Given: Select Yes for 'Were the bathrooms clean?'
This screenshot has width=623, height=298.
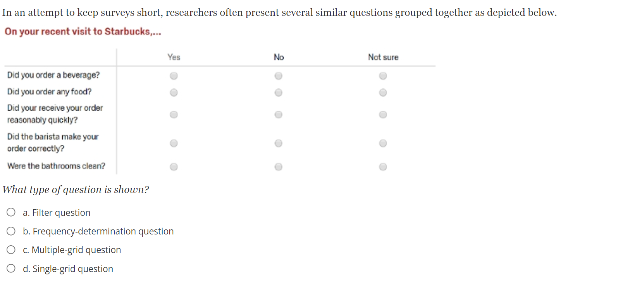Looking at the screenshot, I should click(x=174, y=167).
